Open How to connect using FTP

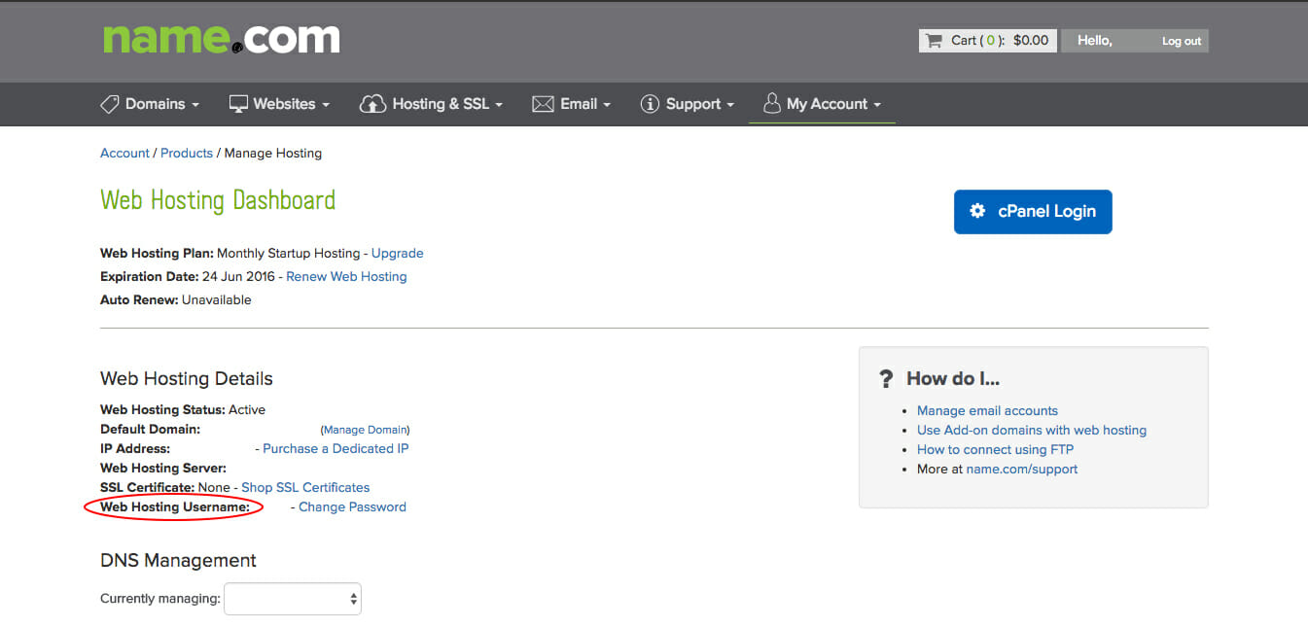click(995, 450)
